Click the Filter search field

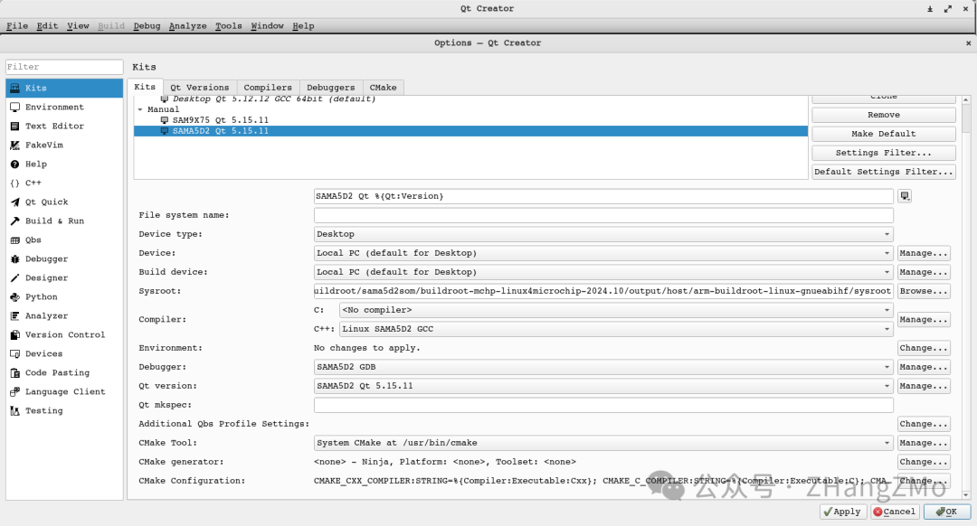[x=64, y=67]
